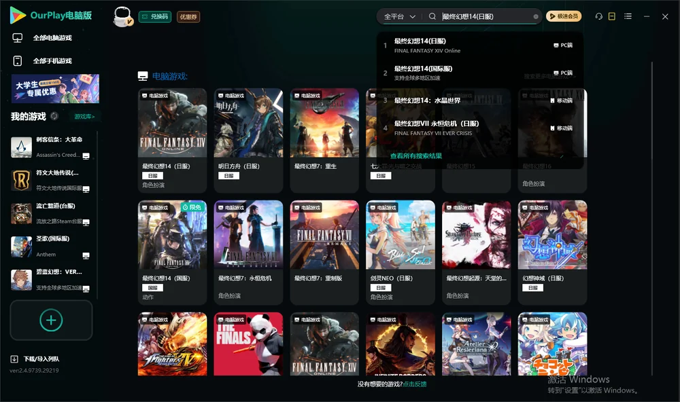Open the Atelier Resleriana game card
This screenshot has width=680, height=402.
(476, 344)
